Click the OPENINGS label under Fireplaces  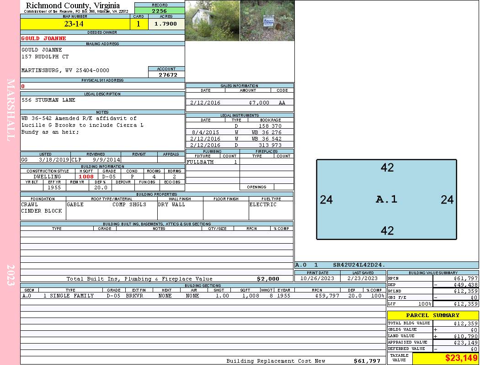point(256,187)
